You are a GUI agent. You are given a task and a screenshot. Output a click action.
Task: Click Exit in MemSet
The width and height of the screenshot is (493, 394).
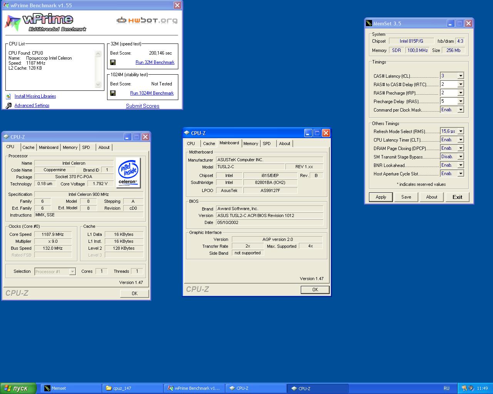(457, 197)
